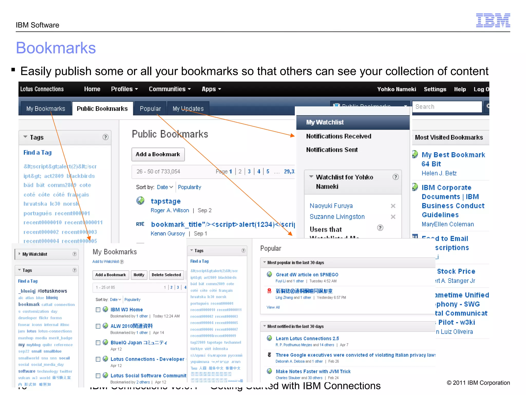Click the Notify button
The width and height of the screenshot is (526, 395).
(139, 275)
